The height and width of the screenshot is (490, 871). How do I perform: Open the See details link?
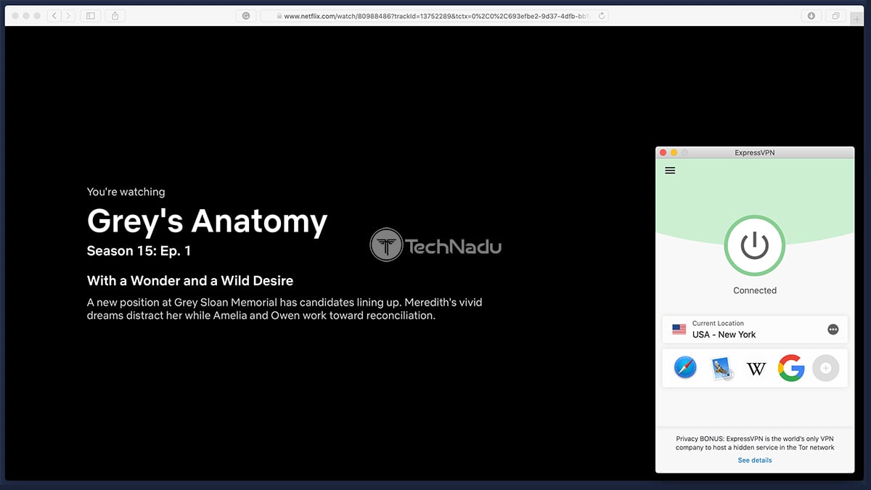pyautogui.click(x=755, y=460)
